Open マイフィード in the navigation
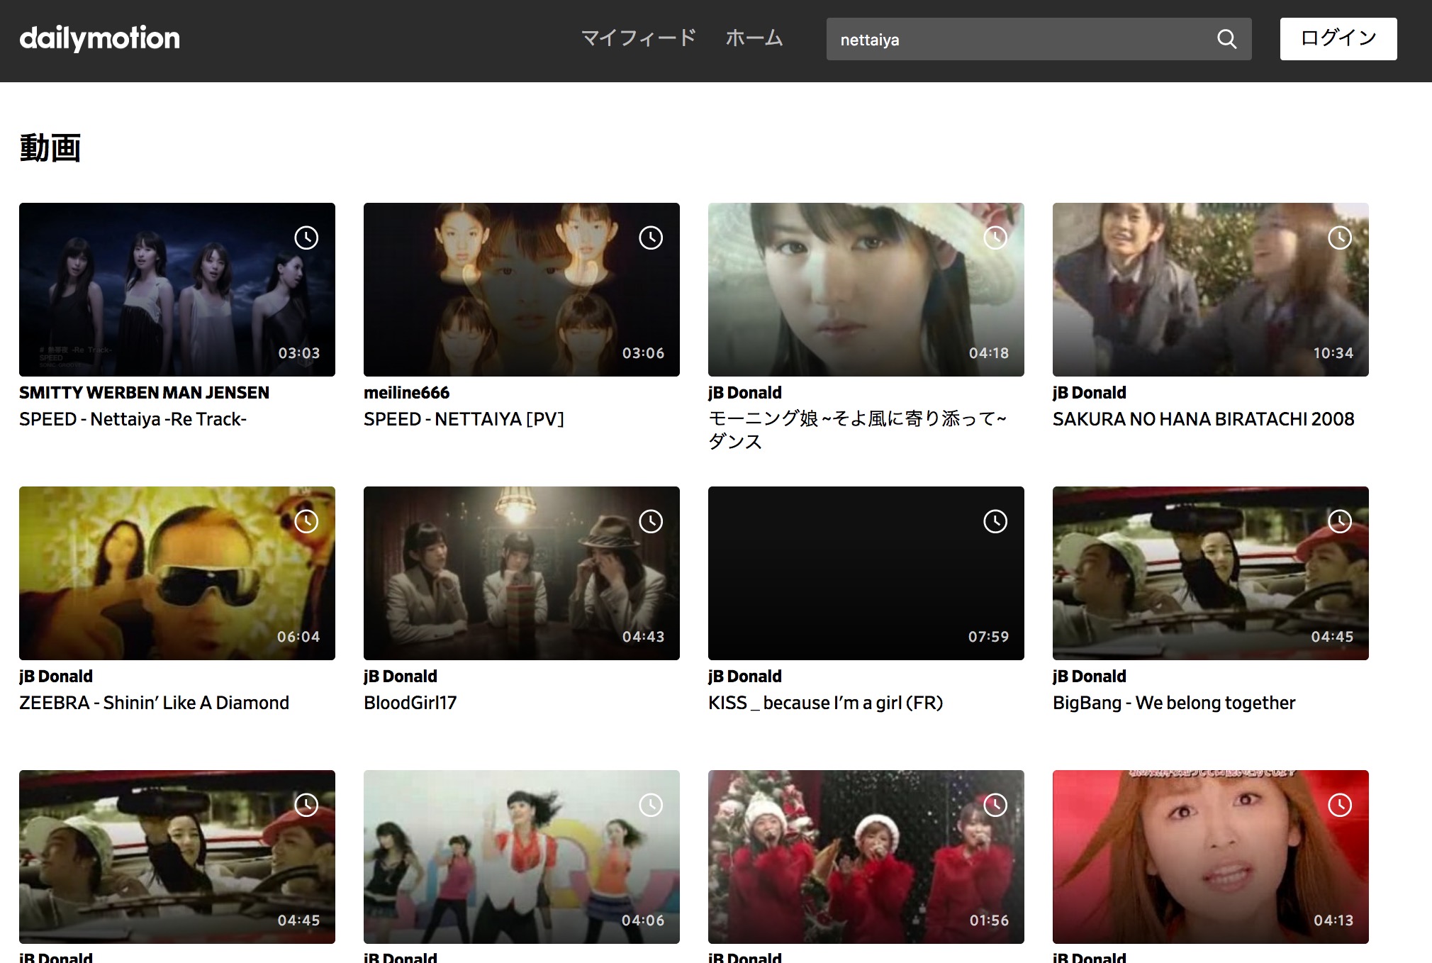The height and width of the screenshot is (963, 1432). coord(639,38)
